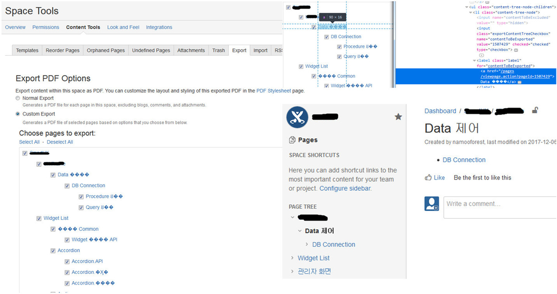Select the Normal Export radio button

pos(18,98)
